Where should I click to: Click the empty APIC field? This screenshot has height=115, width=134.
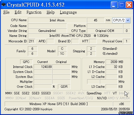(x=50, y=41)
